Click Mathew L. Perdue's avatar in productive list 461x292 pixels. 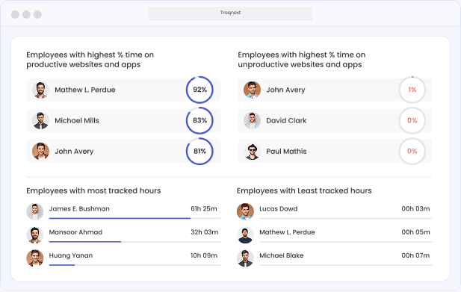click(40, 90)
